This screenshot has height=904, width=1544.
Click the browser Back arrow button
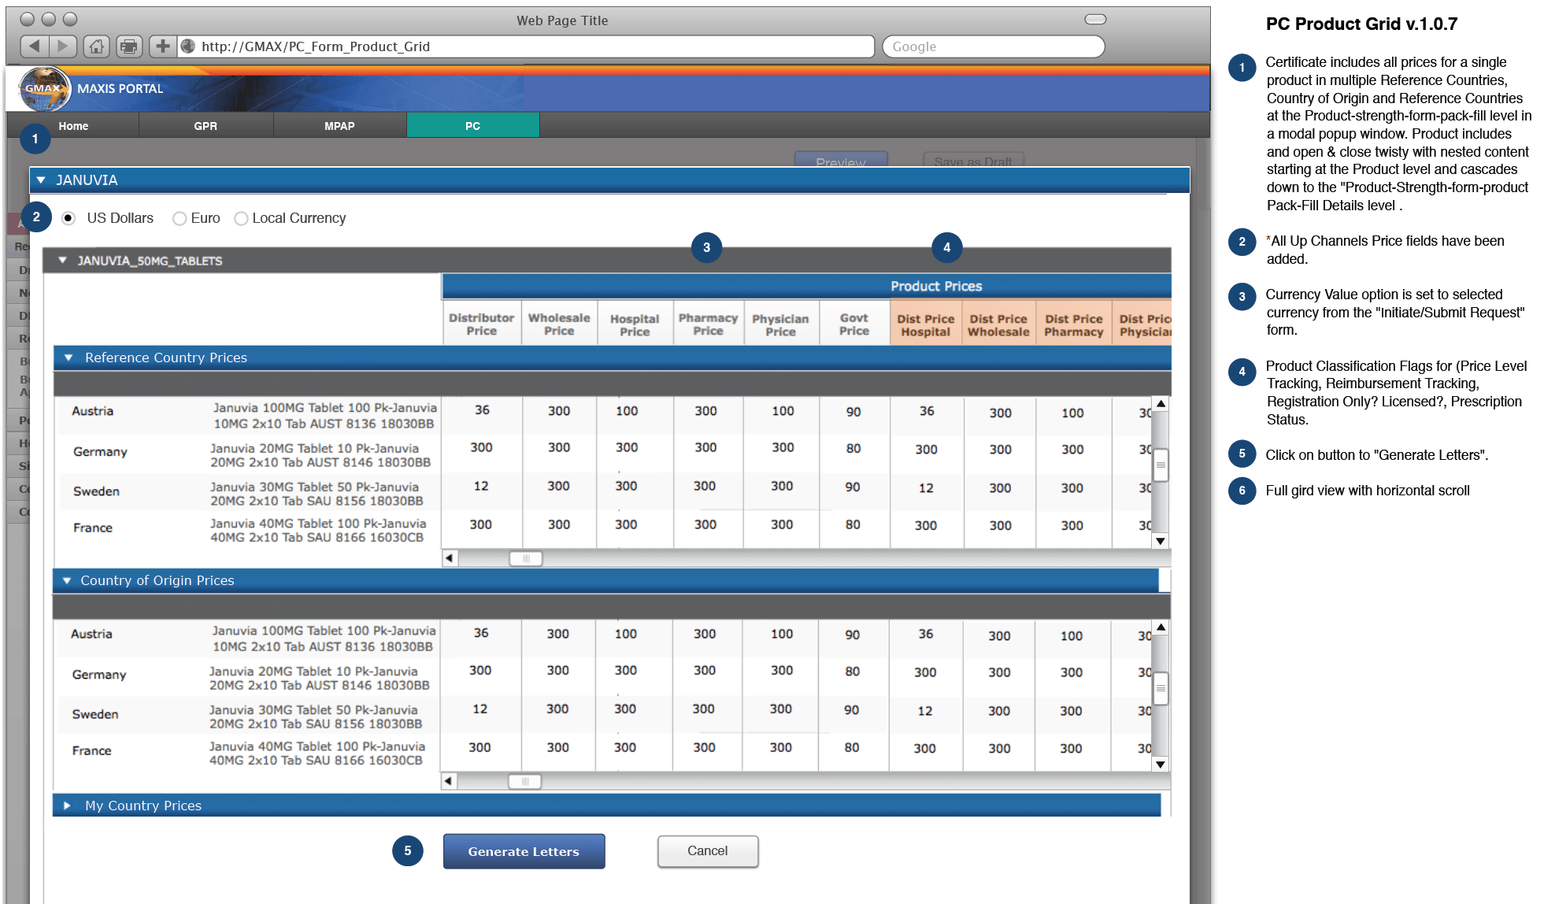pyautogui.click(x=34, y=46)
